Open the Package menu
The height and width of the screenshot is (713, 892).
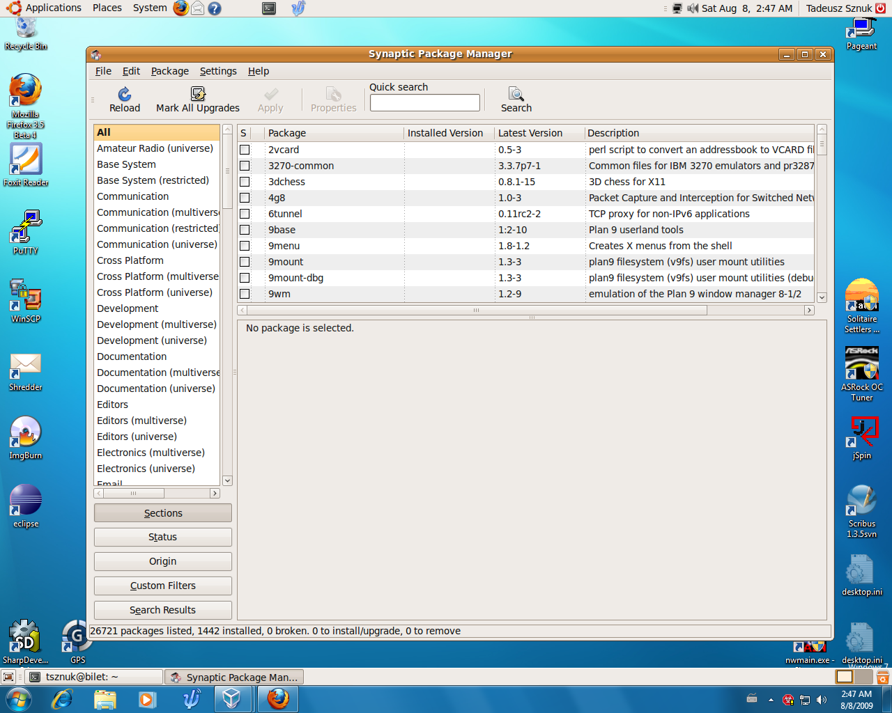pyautogui.click(x=170, y=71)
